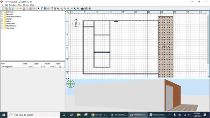Select the Doors and windows folder label
210x118 pixels.
pyautogui.click(x=13, y=17)
